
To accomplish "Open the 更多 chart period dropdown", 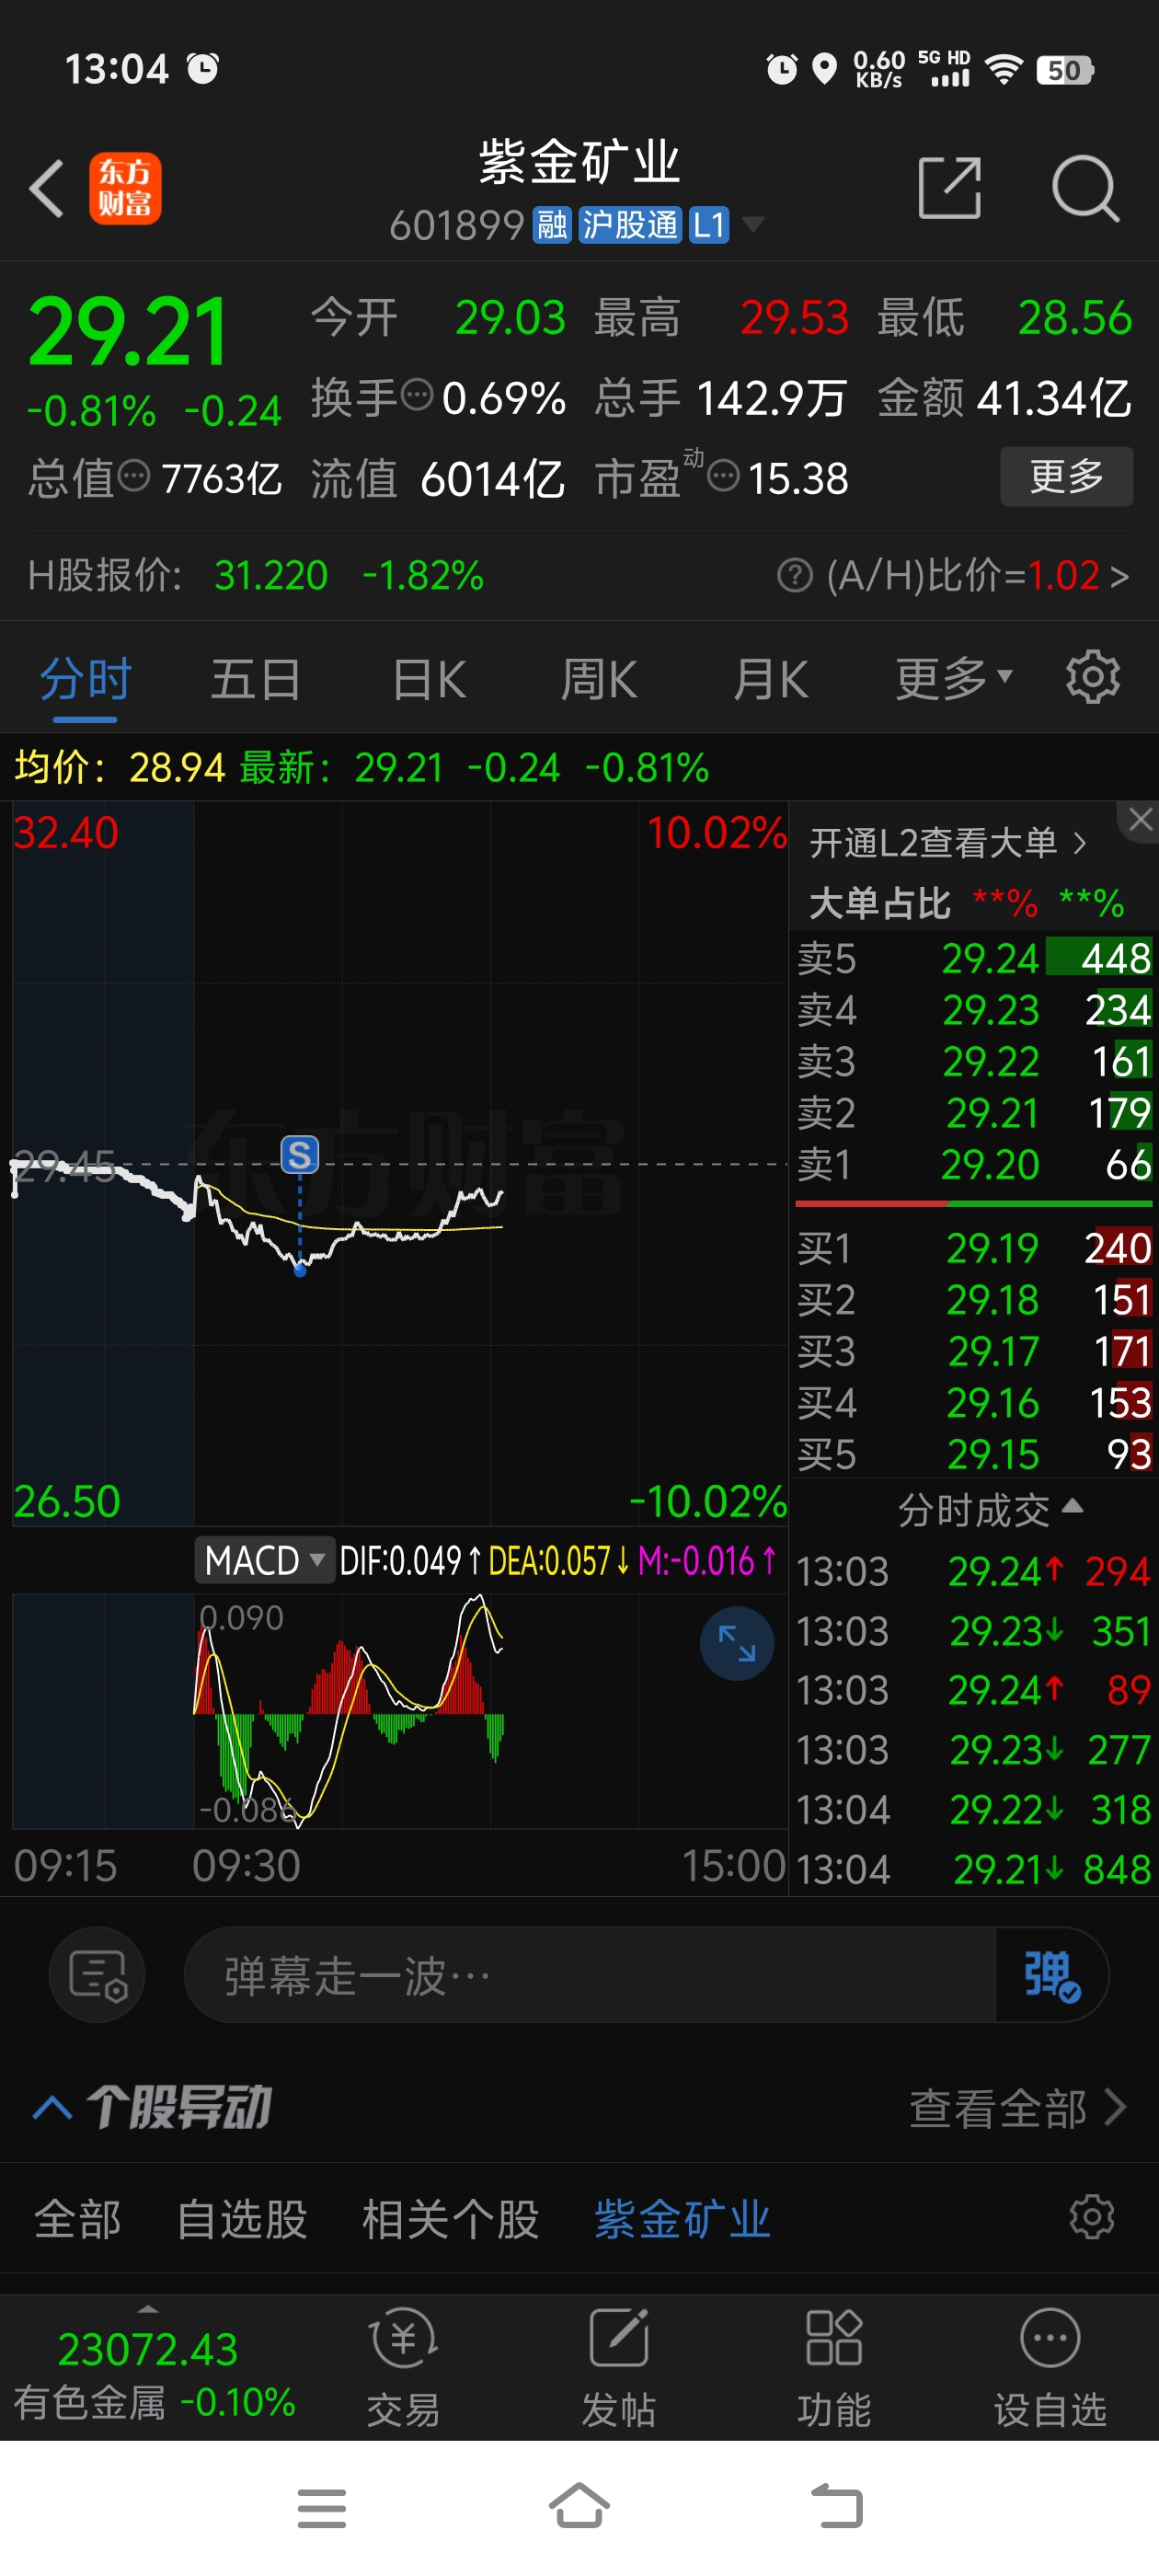I will (x=953, y=680).
